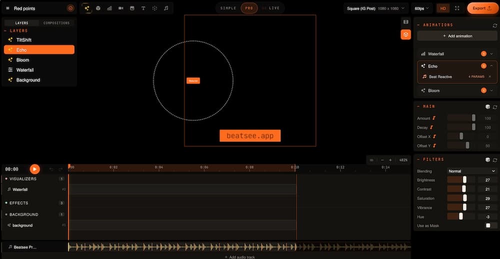Image resolution: width=500 pixels, height=259 pixels.
Task: Select the bar chart visualizer tool
Action: (x=109, y=8)
